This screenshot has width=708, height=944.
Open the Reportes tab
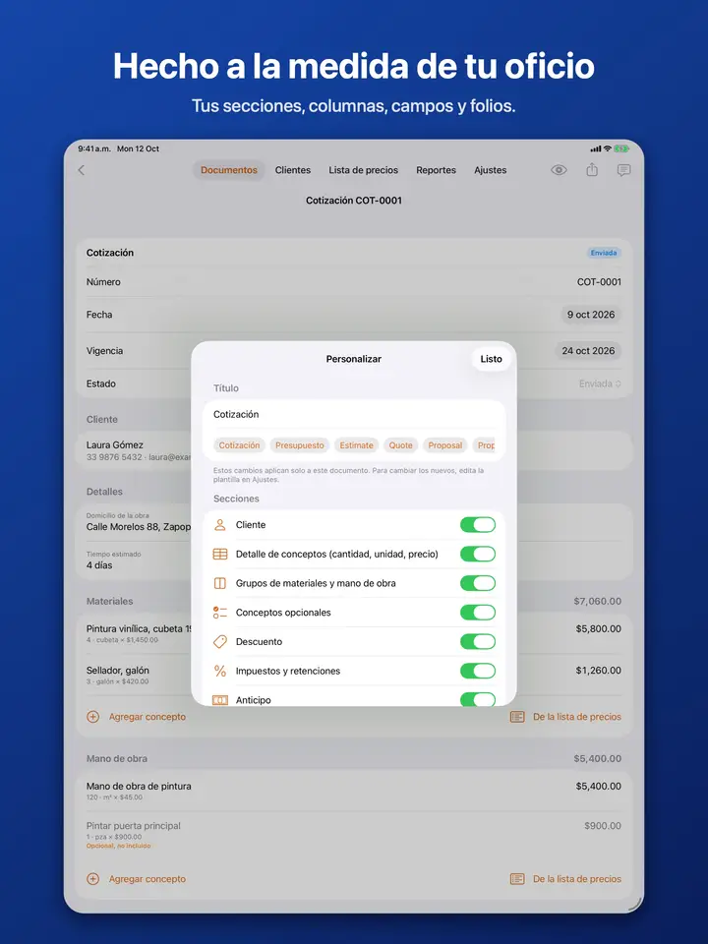tap(436, 170)
